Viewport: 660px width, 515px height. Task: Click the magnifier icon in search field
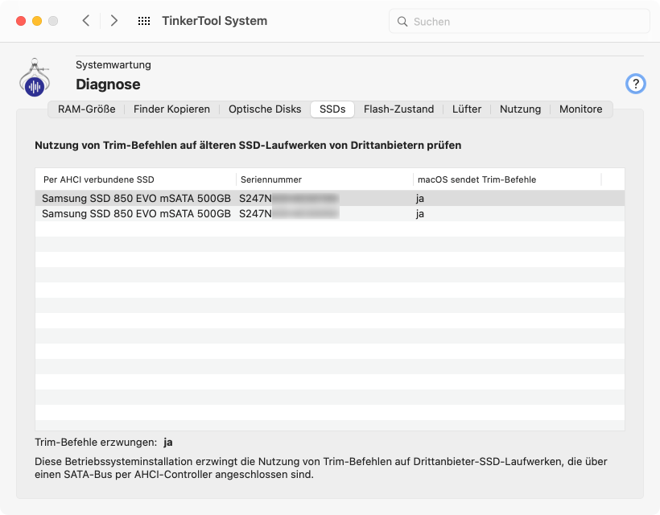pyautogui.click(x=402, y=22)
